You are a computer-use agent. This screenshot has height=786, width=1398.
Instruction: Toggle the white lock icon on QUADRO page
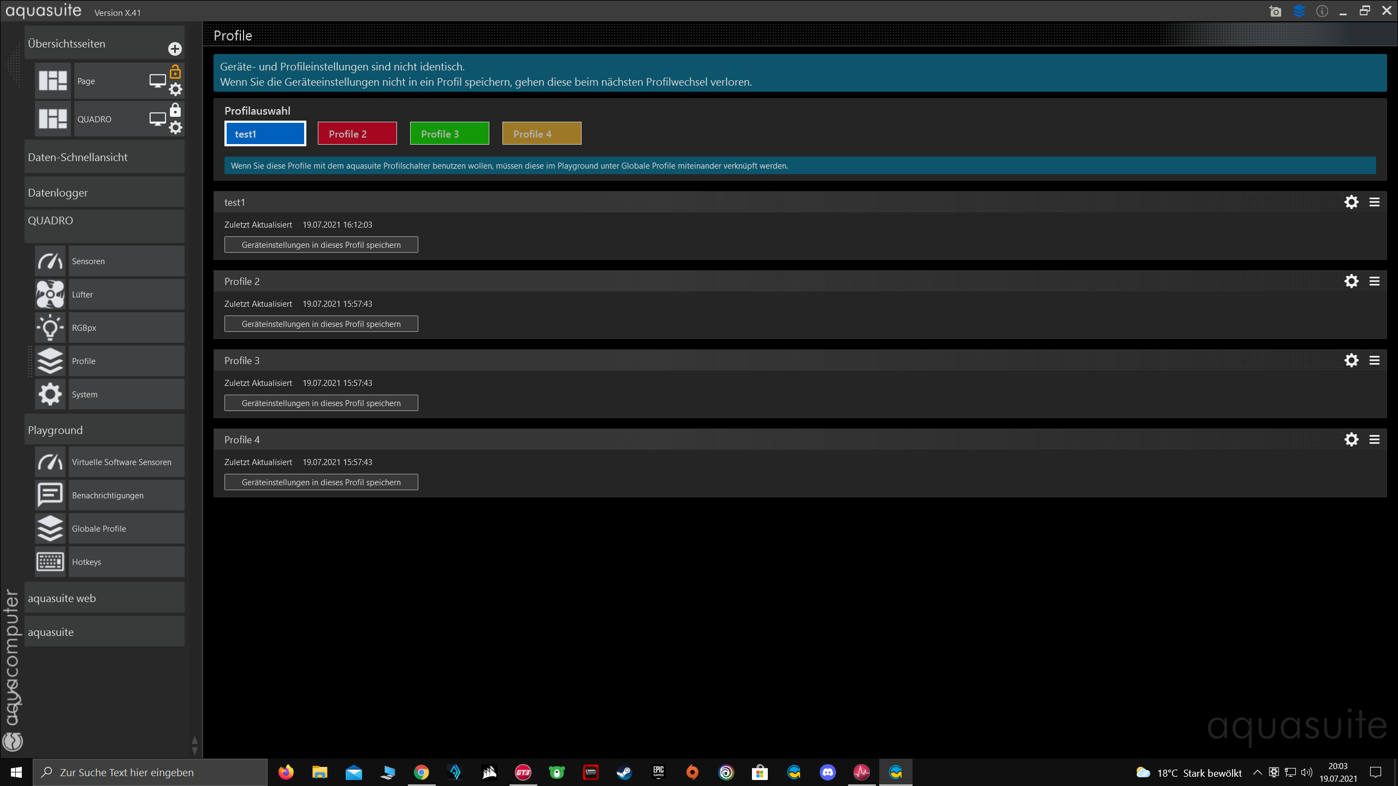(175, 110)
